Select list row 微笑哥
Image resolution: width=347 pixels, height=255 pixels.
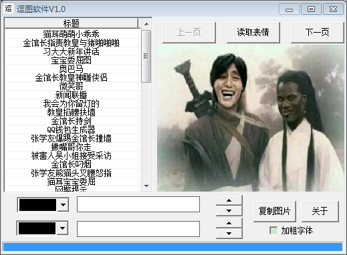72,86
